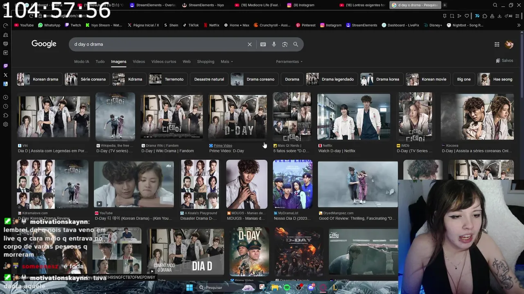The height and width of the screenshot is (294, 524).
Task: Open Discord from the taskbar
Action: click(311, 287)
